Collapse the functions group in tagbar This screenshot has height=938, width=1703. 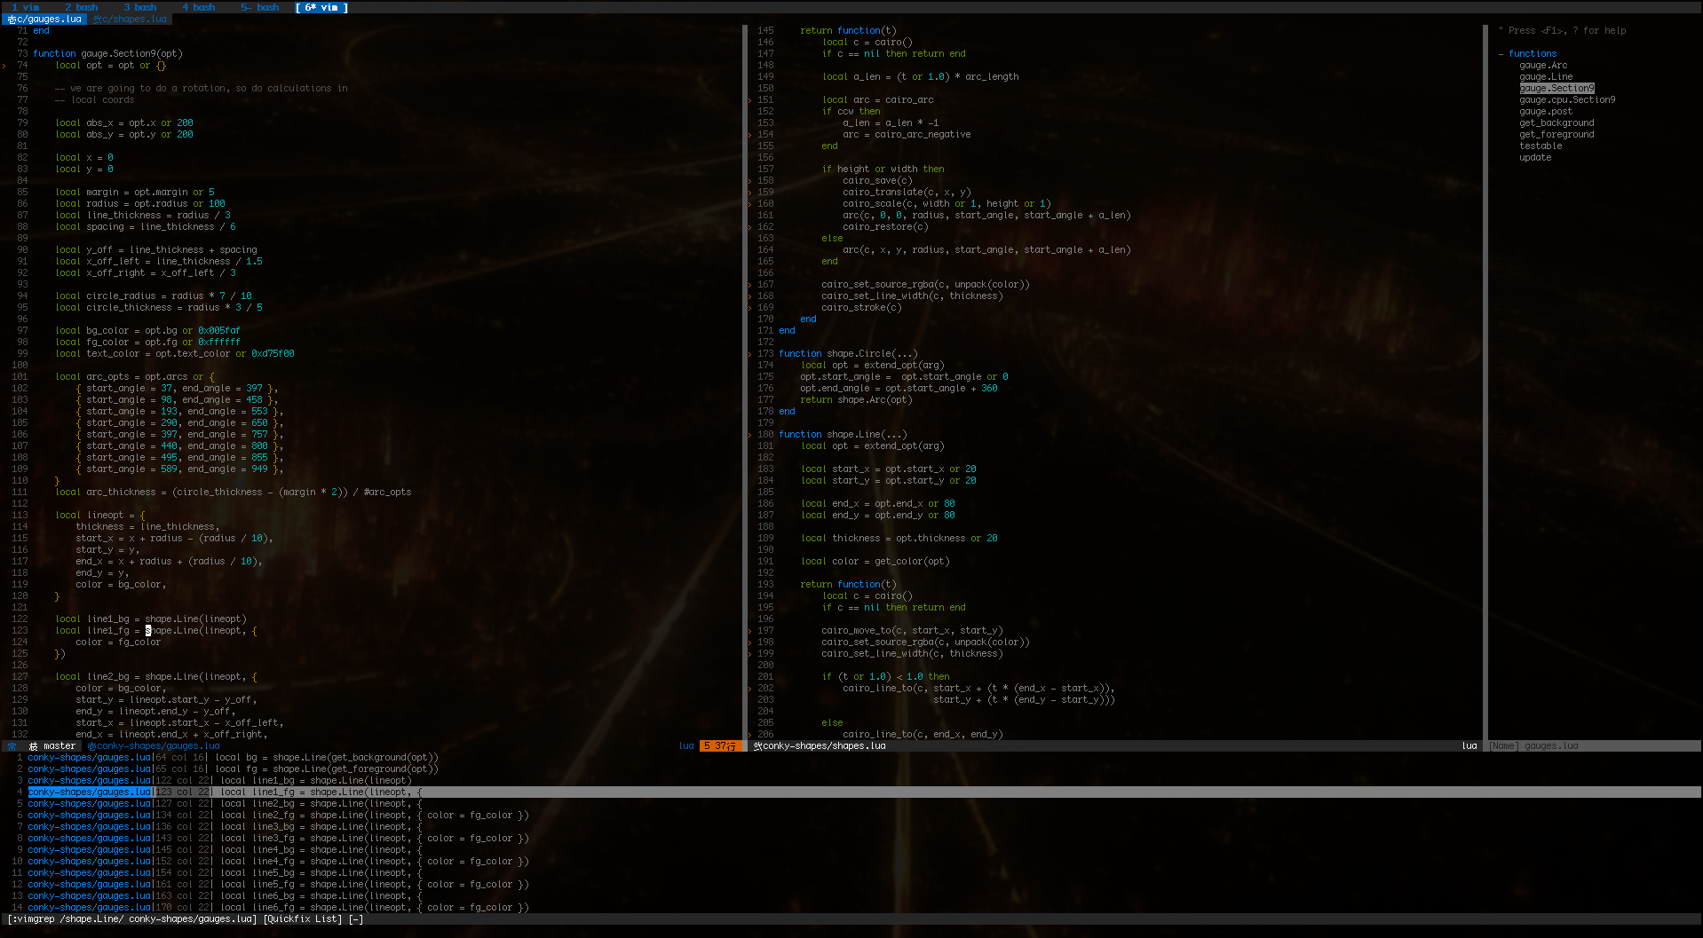1501,54
